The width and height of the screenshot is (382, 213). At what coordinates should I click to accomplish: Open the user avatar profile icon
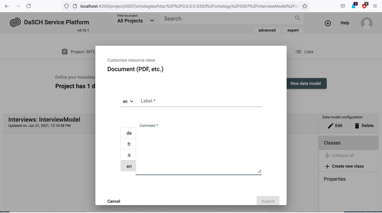[x=367, y=23]
